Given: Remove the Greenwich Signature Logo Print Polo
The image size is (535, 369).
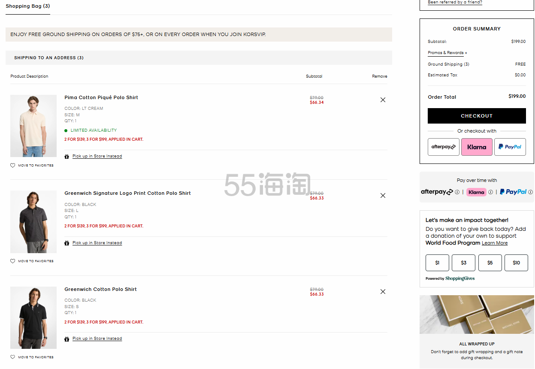Looking at the screenshot, I should [383, 196].
